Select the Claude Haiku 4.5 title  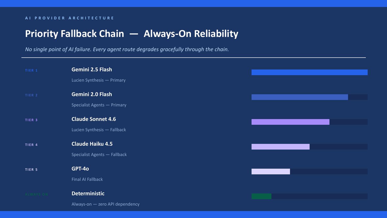tap(92, 144)
